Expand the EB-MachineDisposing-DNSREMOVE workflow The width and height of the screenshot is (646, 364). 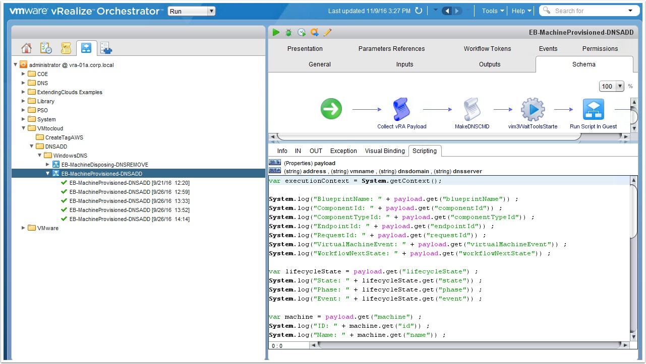coord(48,165)
